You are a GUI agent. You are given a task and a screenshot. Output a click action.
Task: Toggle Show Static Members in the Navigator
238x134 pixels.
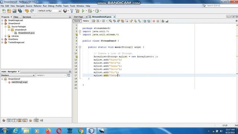tap(15, 121)
